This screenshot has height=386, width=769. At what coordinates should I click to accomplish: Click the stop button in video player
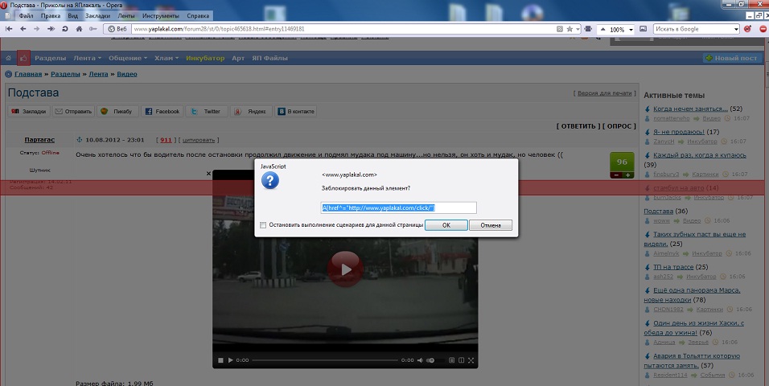pos(220,360)
